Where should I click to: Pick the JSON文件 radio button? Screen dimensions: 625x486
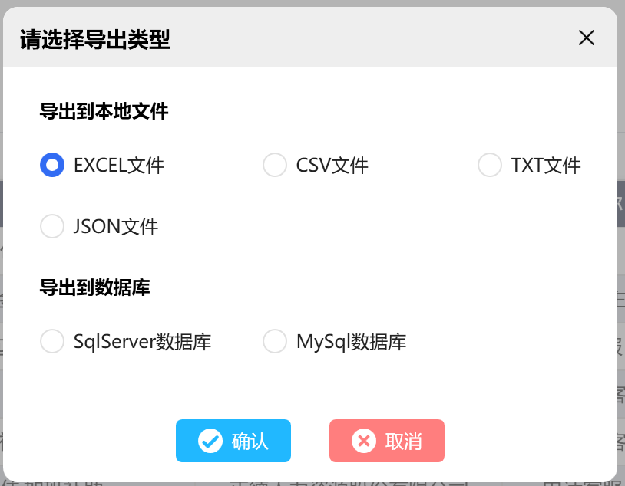tap(52, 226)
